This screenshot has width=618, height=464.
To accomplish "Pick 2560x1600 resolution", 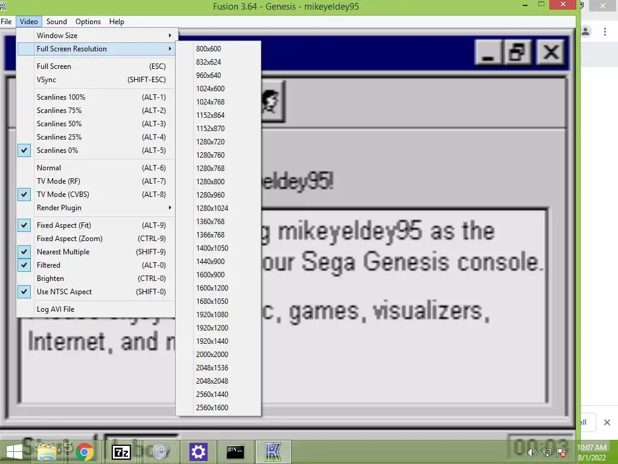I will (218, 408).
